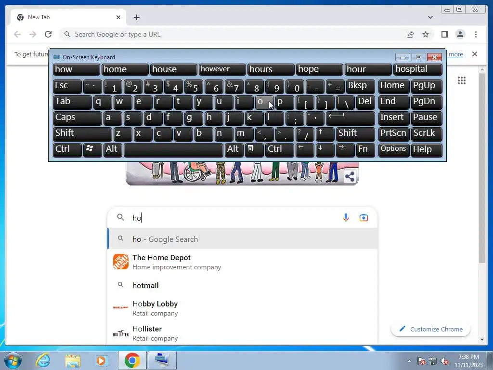Select the hotmail suggestion
This screenshot has width=493, height=370.
[x=243, y=285]
